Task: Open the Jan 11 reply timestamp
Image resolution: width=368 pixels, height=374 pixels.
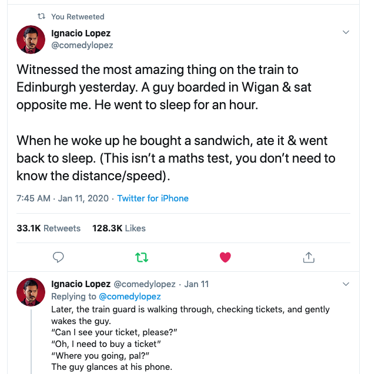Action: click(x=196, y=284)
